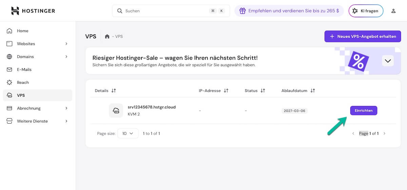Go to next page arrow
407x190 pixels.
(x=384, y=133)
